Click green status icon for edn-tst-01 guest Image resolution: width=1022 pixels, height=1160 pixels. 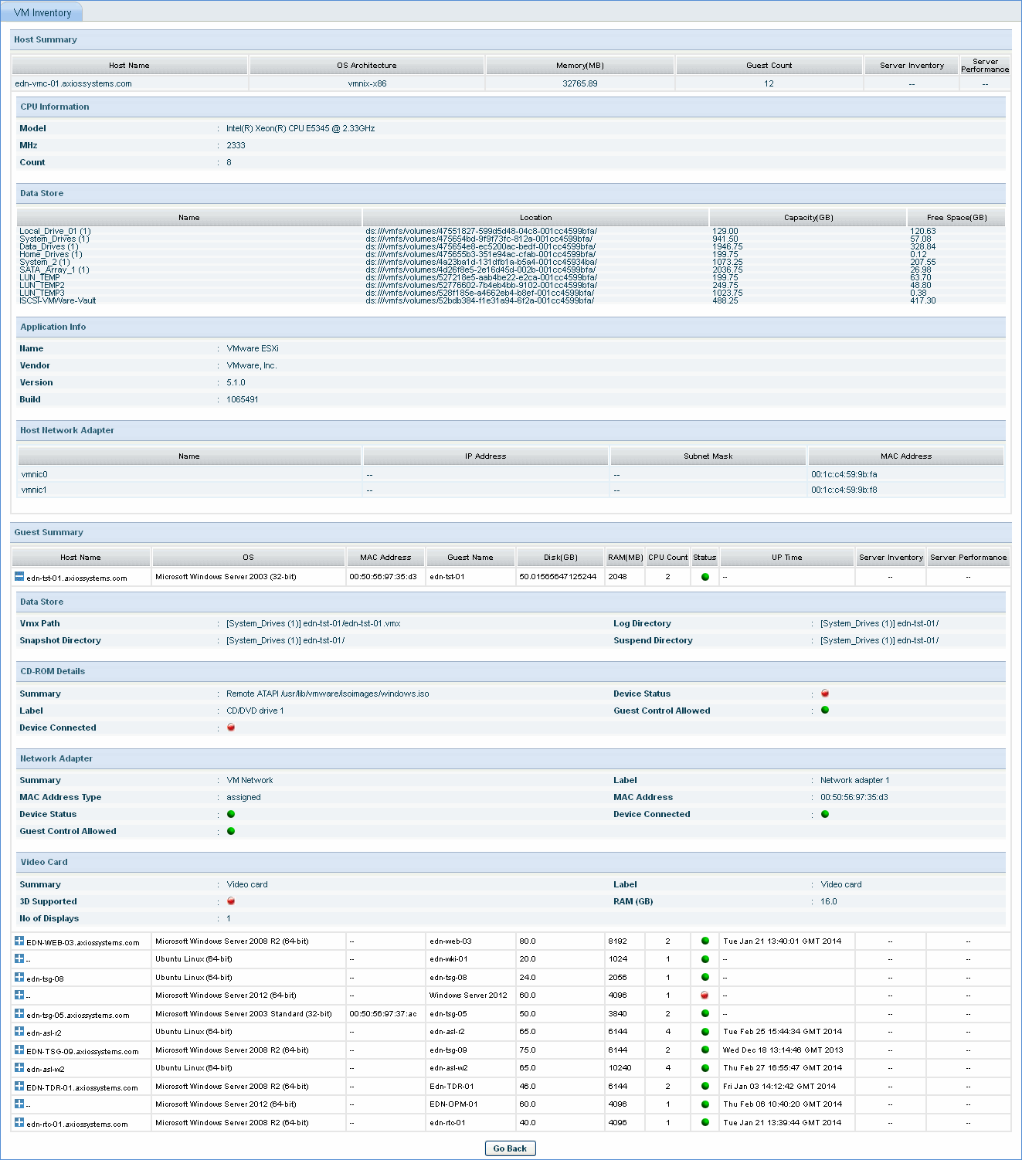705,577
